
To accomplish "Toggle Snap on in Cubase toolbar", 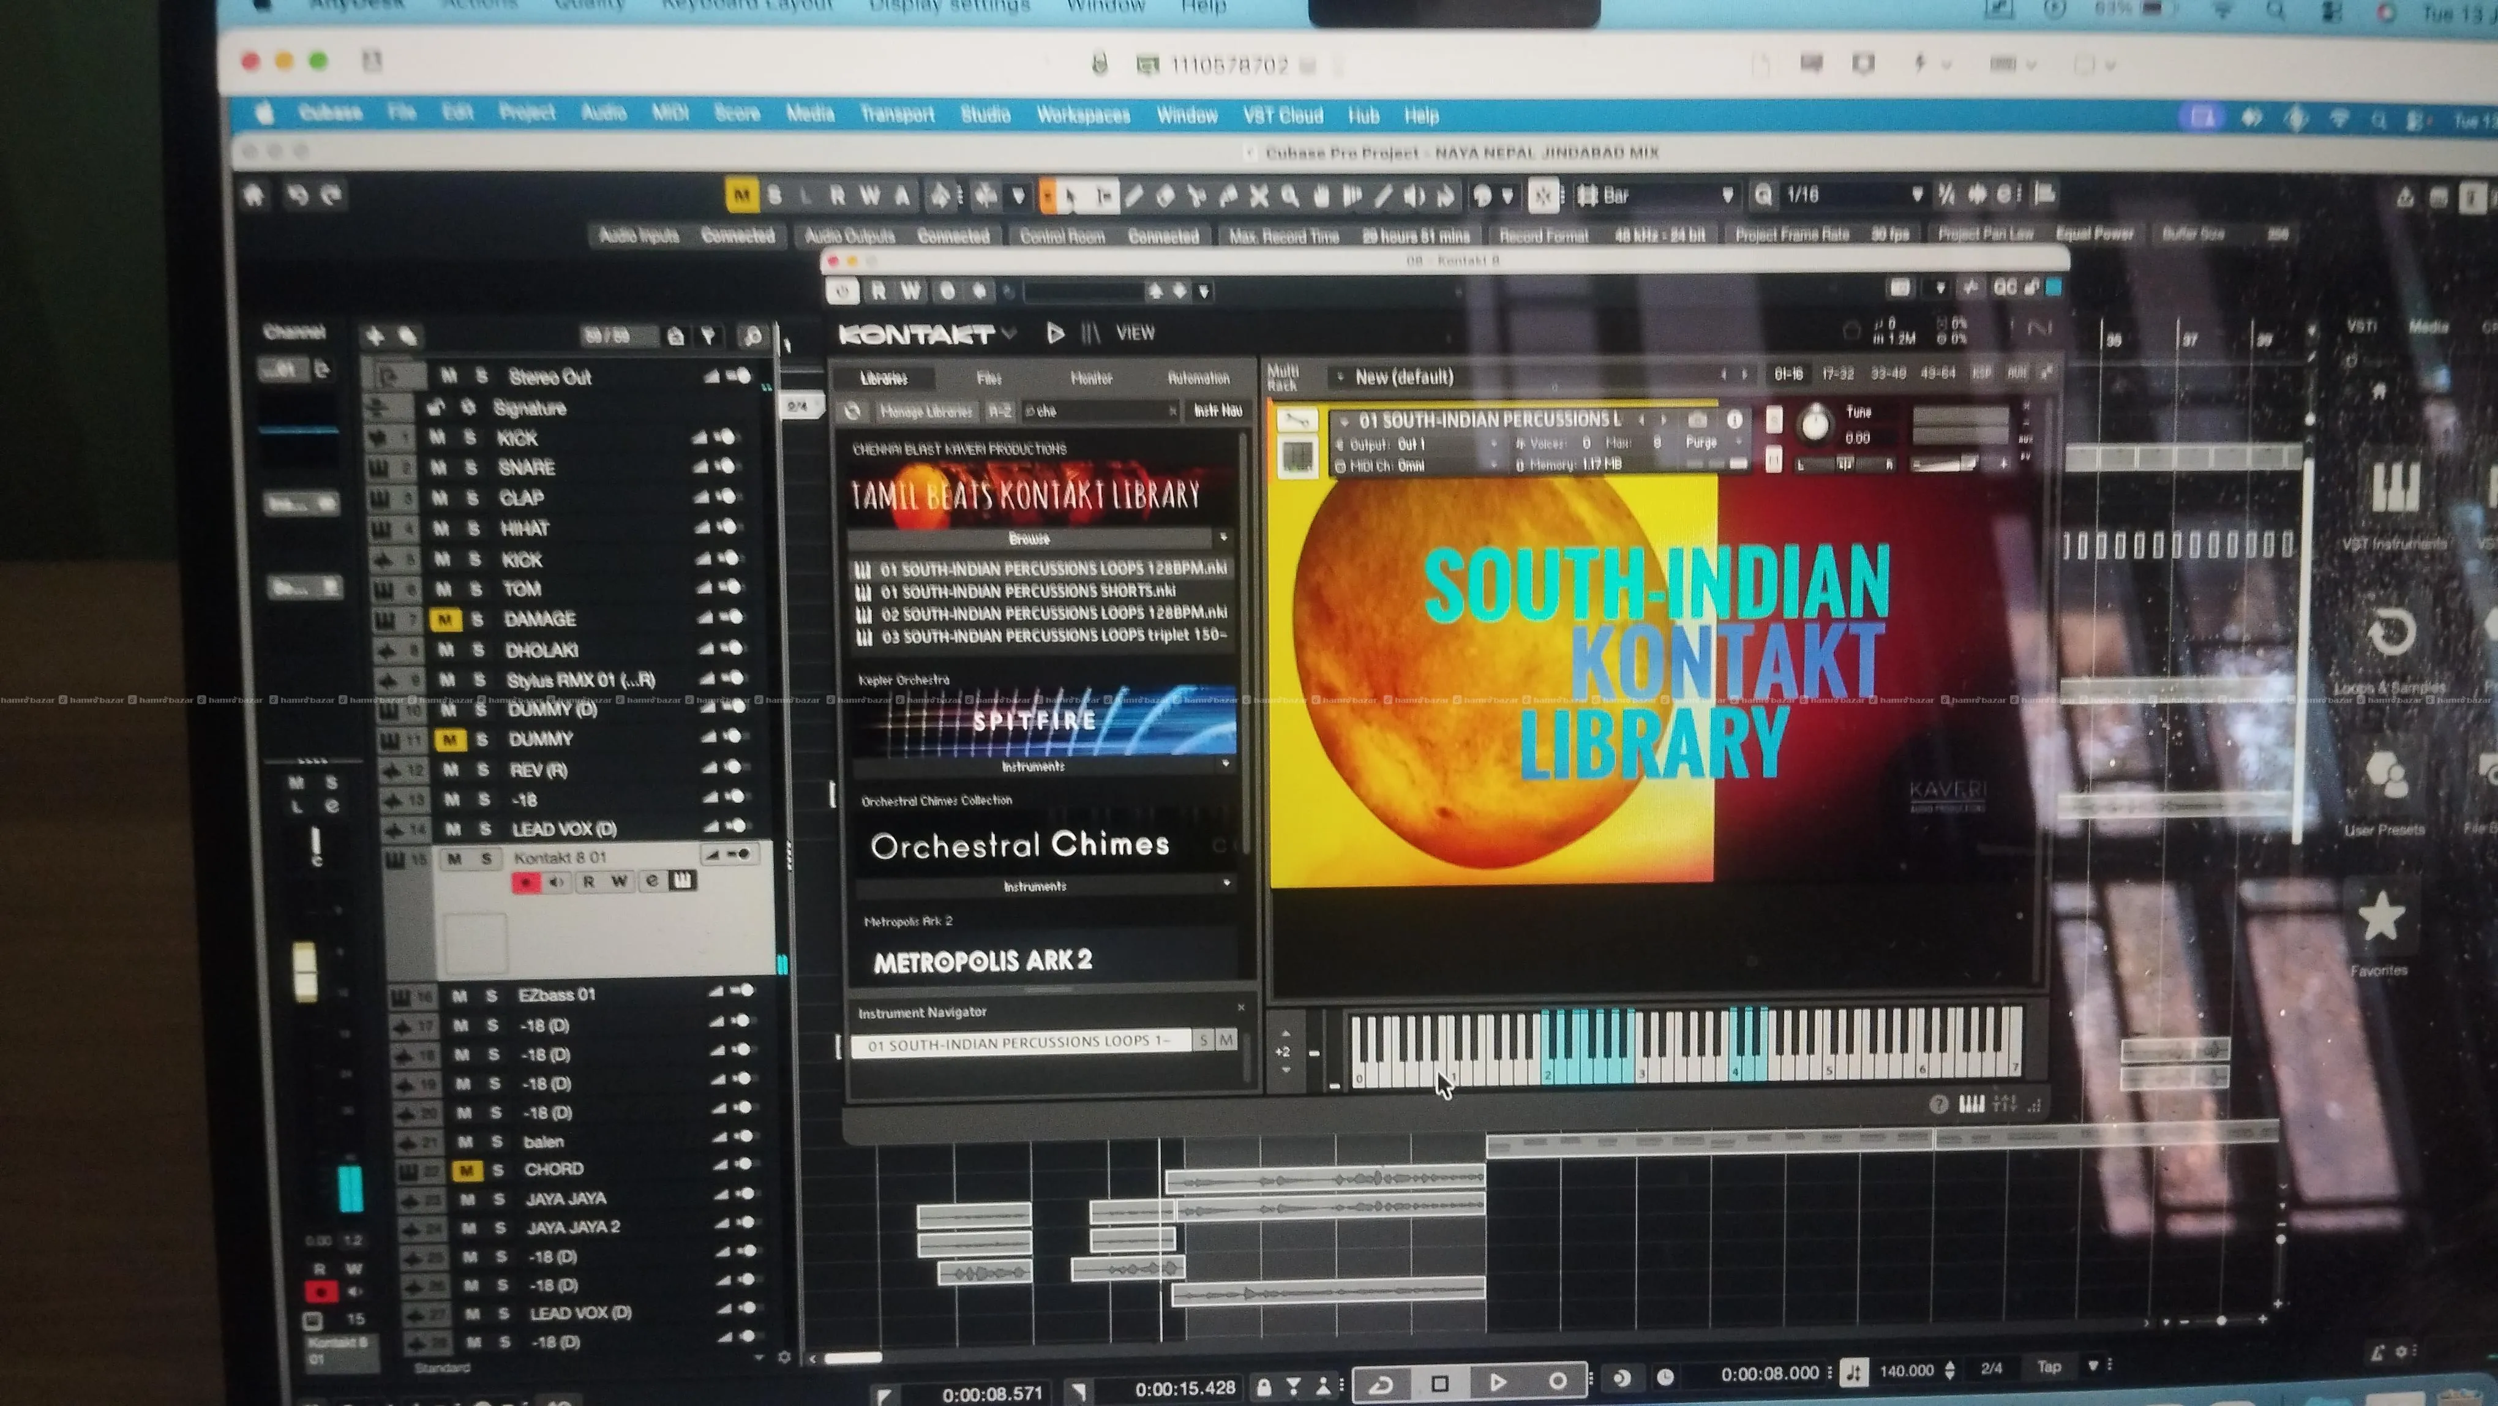I will click(1543, 197).
